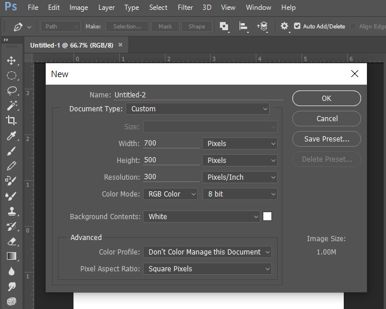Select the Blur tool

[12, 271]
